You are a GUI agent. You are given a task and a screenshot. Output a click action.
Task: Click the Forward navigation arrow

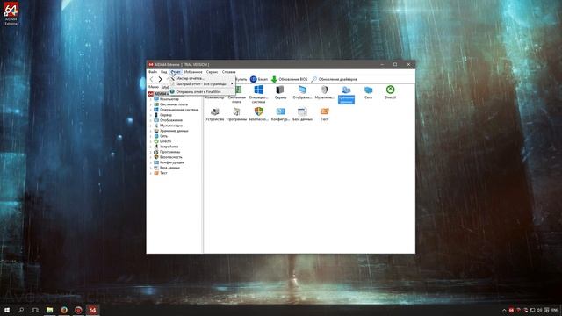(x=160, y=79)
